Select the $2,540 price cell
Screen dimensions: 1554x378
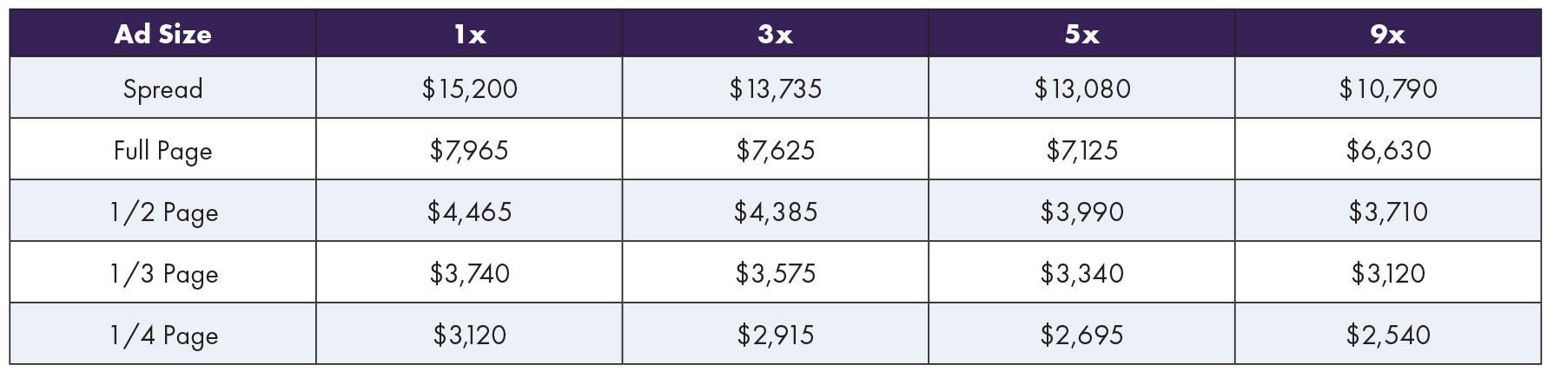click(1387, 335)
